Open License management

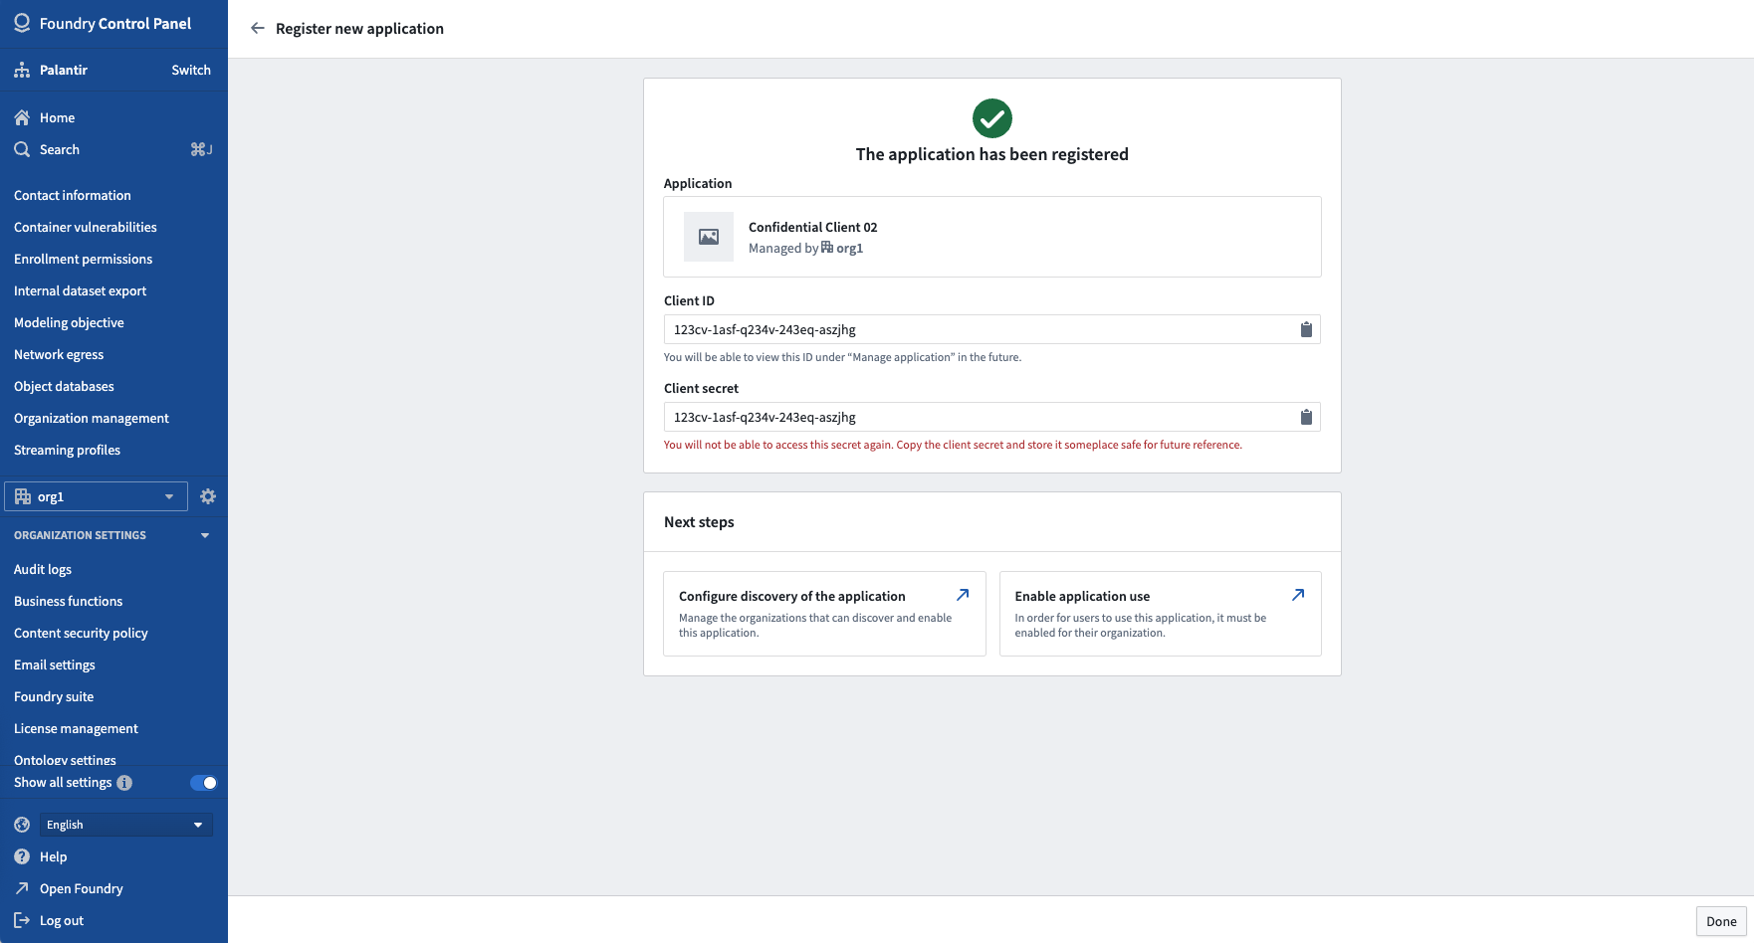pos(77,728)
